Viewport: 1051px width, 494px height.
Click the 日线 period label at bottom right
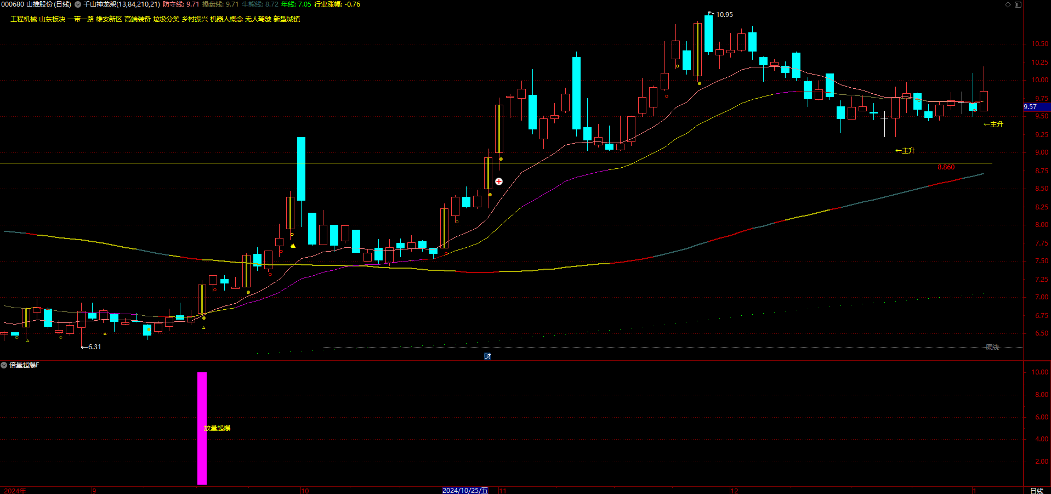pos(1037,491)
